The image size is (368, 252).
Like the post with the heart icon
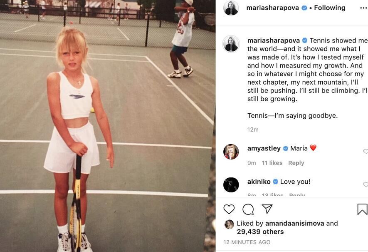(229, 209)
